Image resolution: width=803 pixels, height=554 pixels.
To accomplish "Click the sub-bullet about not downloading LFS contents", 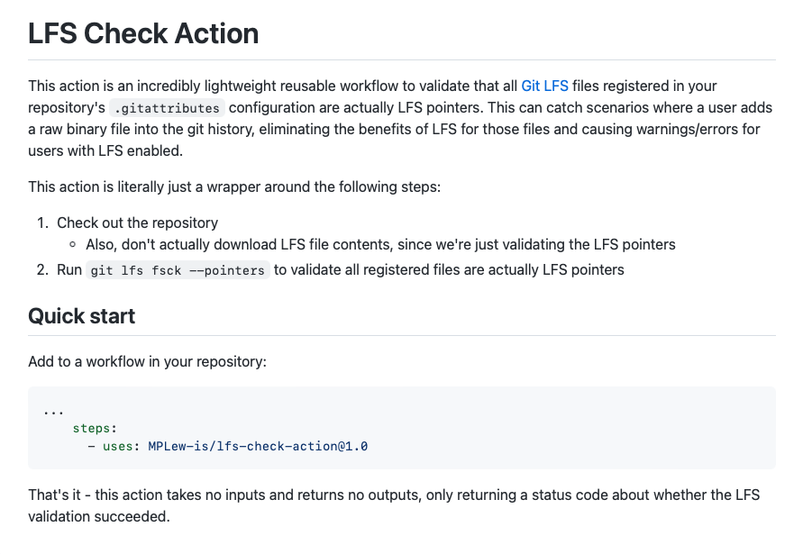I will pos(380,244).
